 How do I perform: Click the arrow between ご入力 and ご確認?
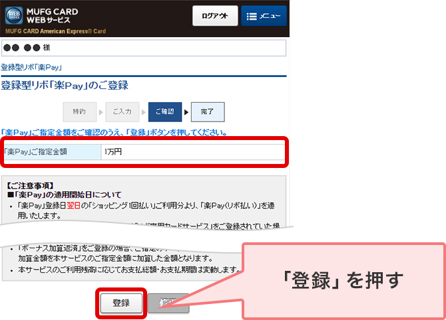tap(143, 112)
